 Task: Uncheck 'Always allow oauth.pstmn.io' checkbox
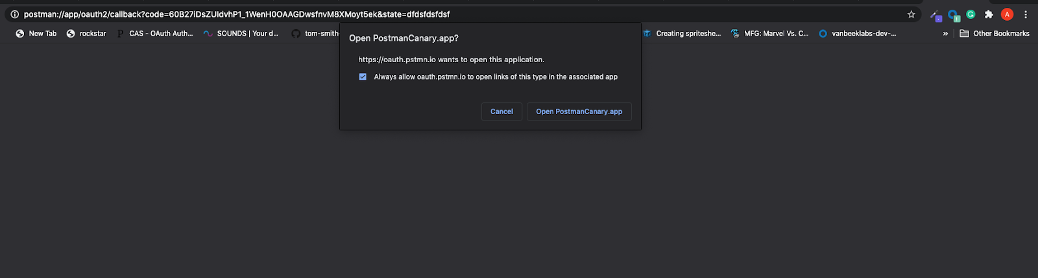363,76
